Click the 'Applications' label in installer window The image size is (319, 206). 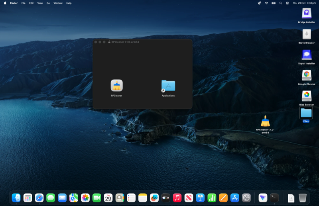(x=168, y=96)
